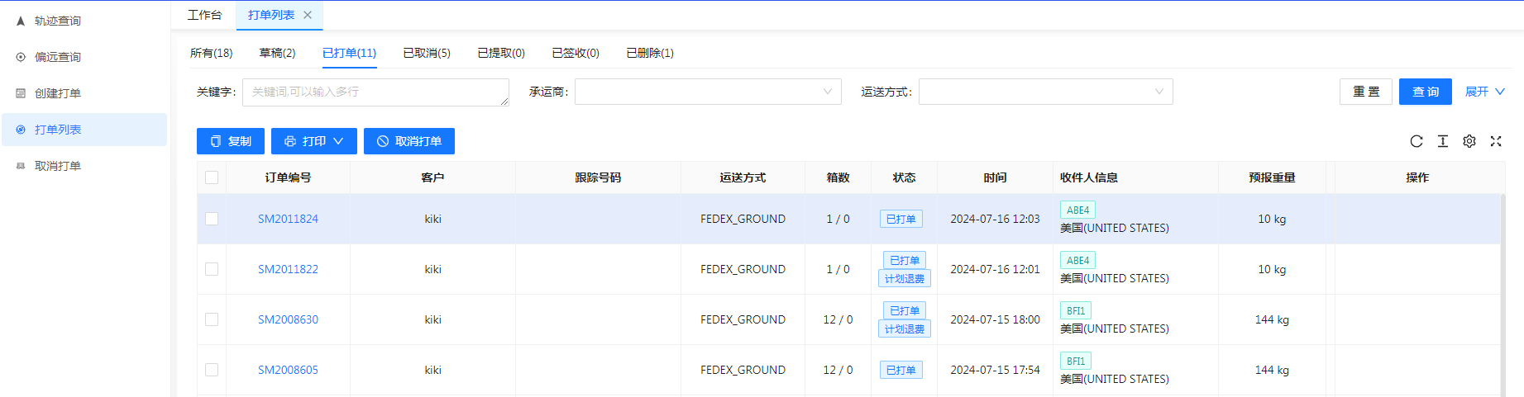Tick the select-all header checkbox
1524x397 pixels.
coord(212,177)
